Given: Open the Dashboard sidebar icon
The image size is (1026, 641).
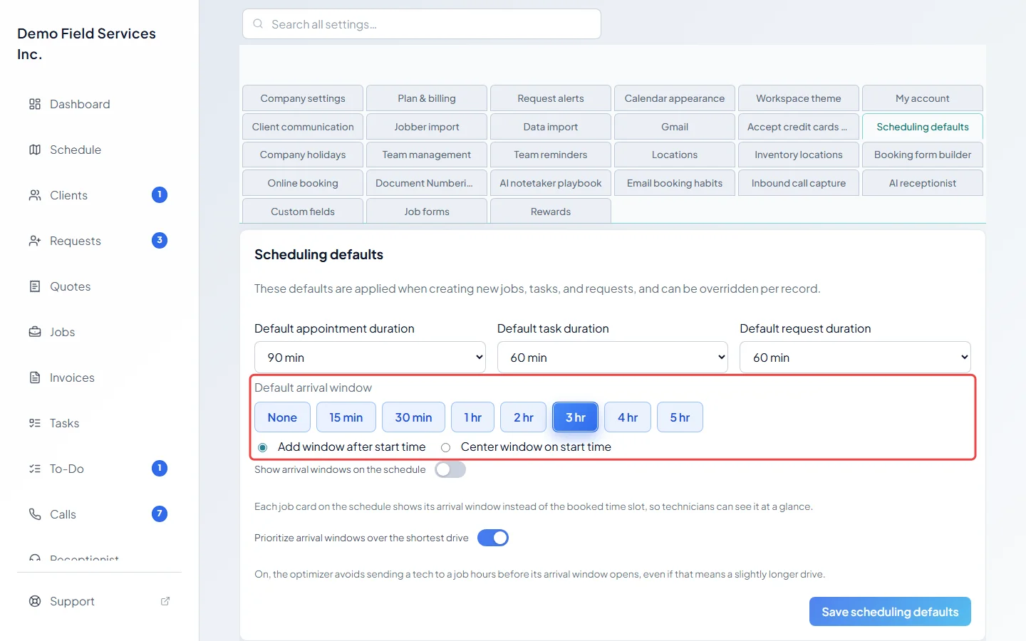Looking at the screenshot, I should [35, 104].
